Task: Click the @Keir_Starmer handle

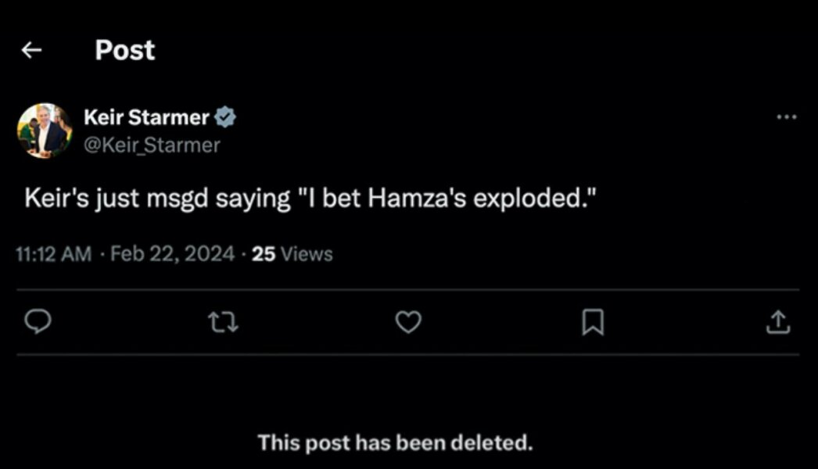Action: 152,145
